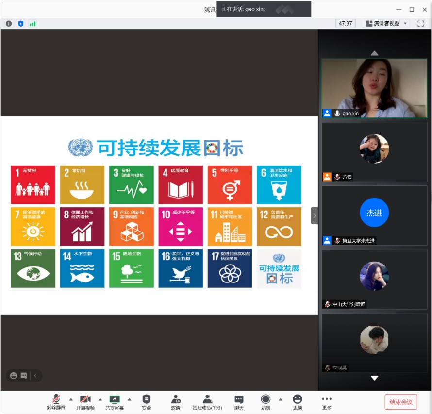Click the 结束会议 end meeting button
Viewport: 432px width, 414px height.
pos(400,402)
